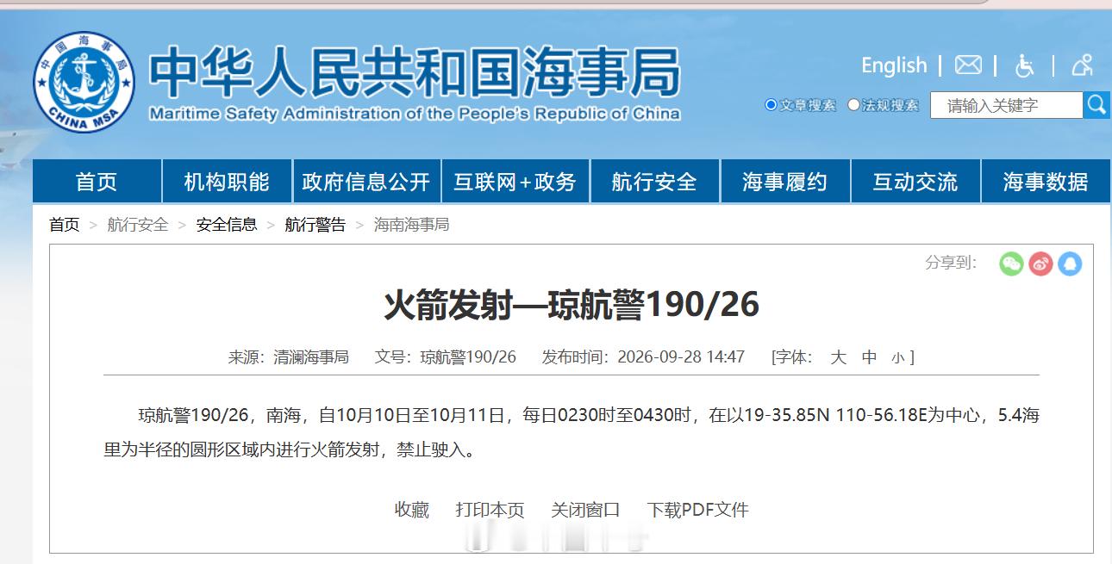Select the 文章搜索 radio button
Screen dimensions: 1112x564
[771, 105]
